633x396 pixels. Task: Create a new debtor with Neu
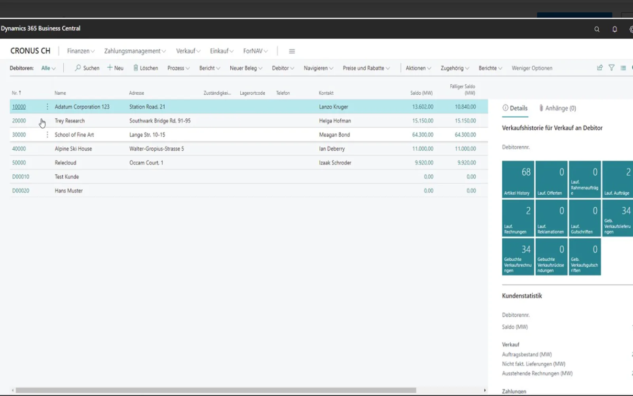(x=115, y=68)
